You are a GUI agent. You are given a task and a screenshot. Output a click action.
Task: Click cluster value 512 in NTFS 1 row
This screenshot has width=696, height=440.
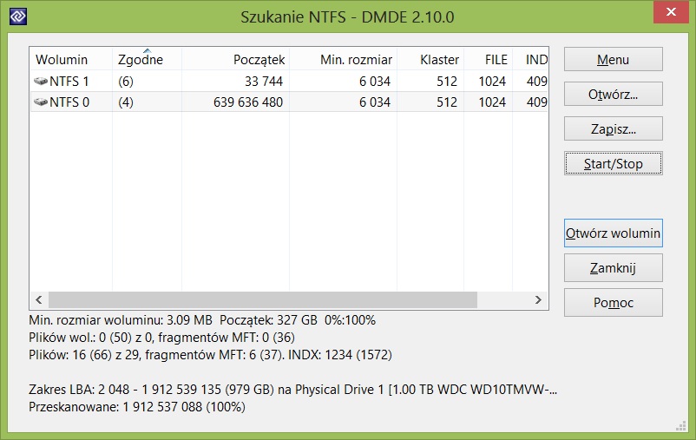pyautogui.click(x=447, y=82)
